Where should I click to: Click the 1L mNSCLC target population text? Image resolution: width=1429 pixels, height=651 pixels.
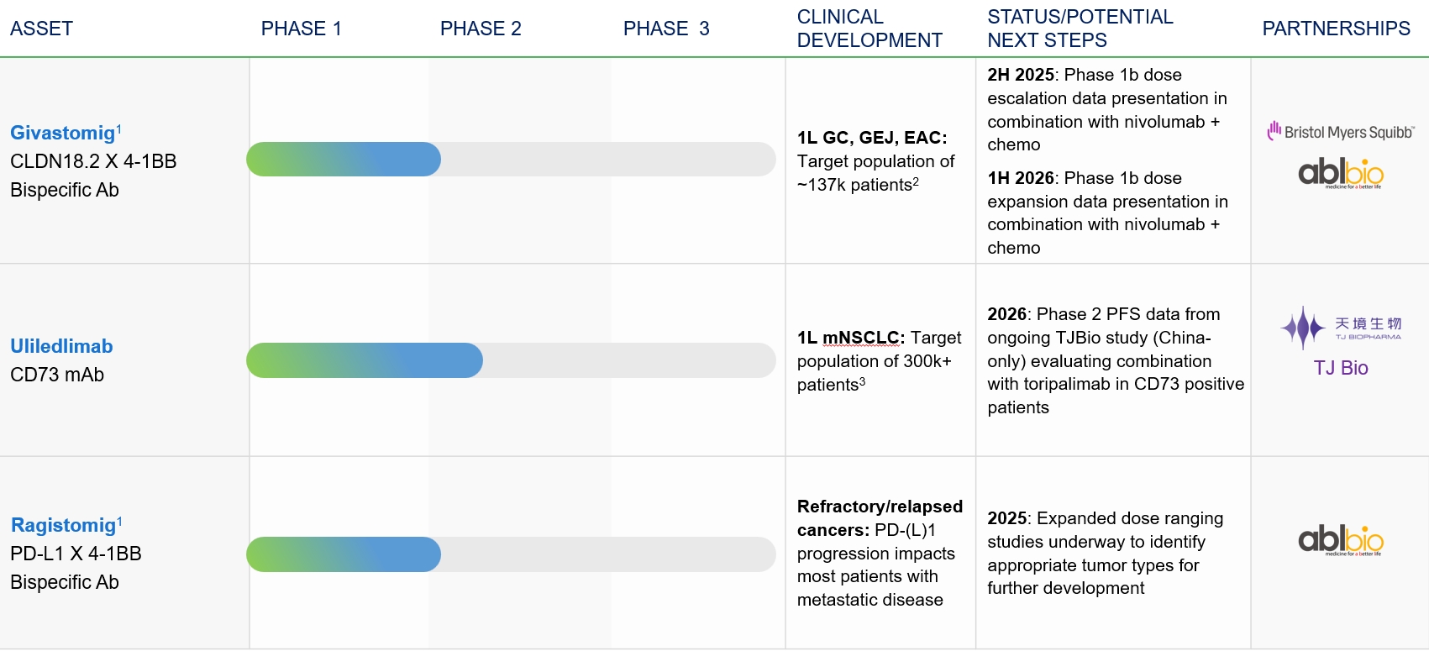point(879,361)
